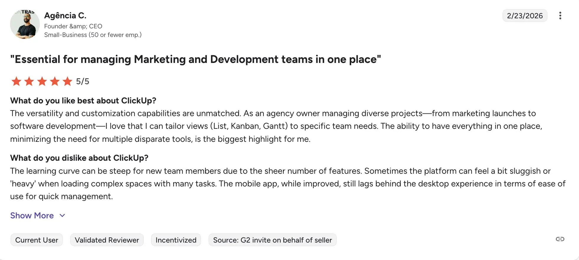The width and height of the screenshot is (579, 260).
Task: Click the review title about Marketing teams
Action: point(195,59)
